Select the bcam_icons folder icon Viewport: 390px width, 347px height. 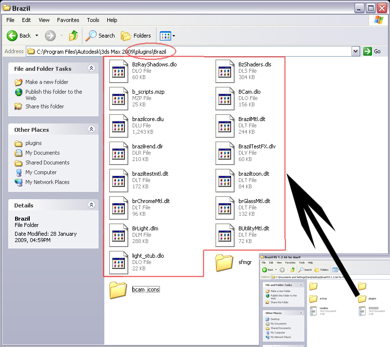(x=118, y=290)
